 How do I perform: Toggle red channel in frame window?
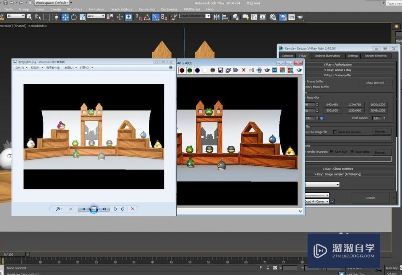click(182, 70)
